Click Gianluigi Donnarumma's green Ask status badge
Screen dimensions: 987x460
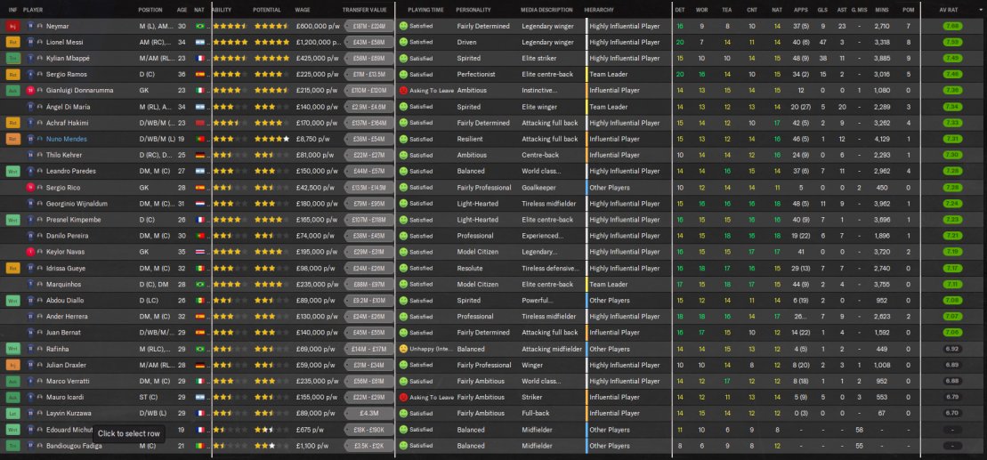click(x=12, y=91)
